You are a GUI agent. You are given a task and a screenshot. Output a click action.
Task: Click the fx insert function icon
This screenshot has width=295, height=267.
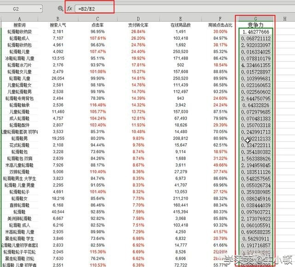click(x=70, y=8)
